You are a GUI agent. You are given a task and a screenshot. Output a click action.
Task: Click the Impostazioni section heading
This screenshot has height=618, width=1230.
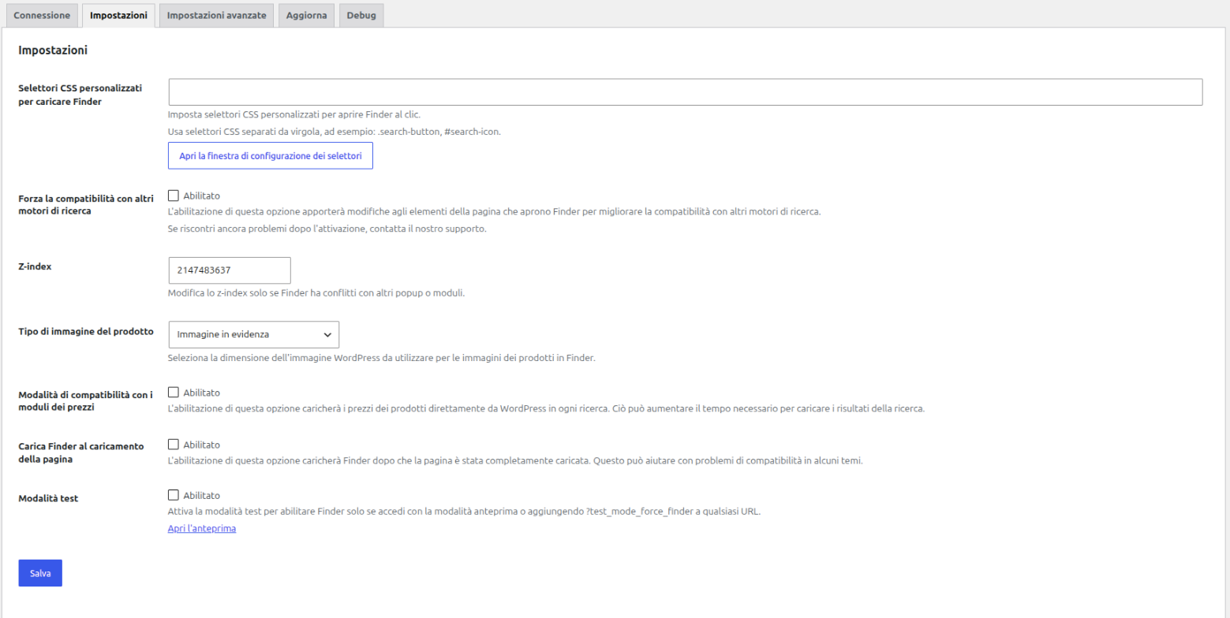[x=53, y=50]
